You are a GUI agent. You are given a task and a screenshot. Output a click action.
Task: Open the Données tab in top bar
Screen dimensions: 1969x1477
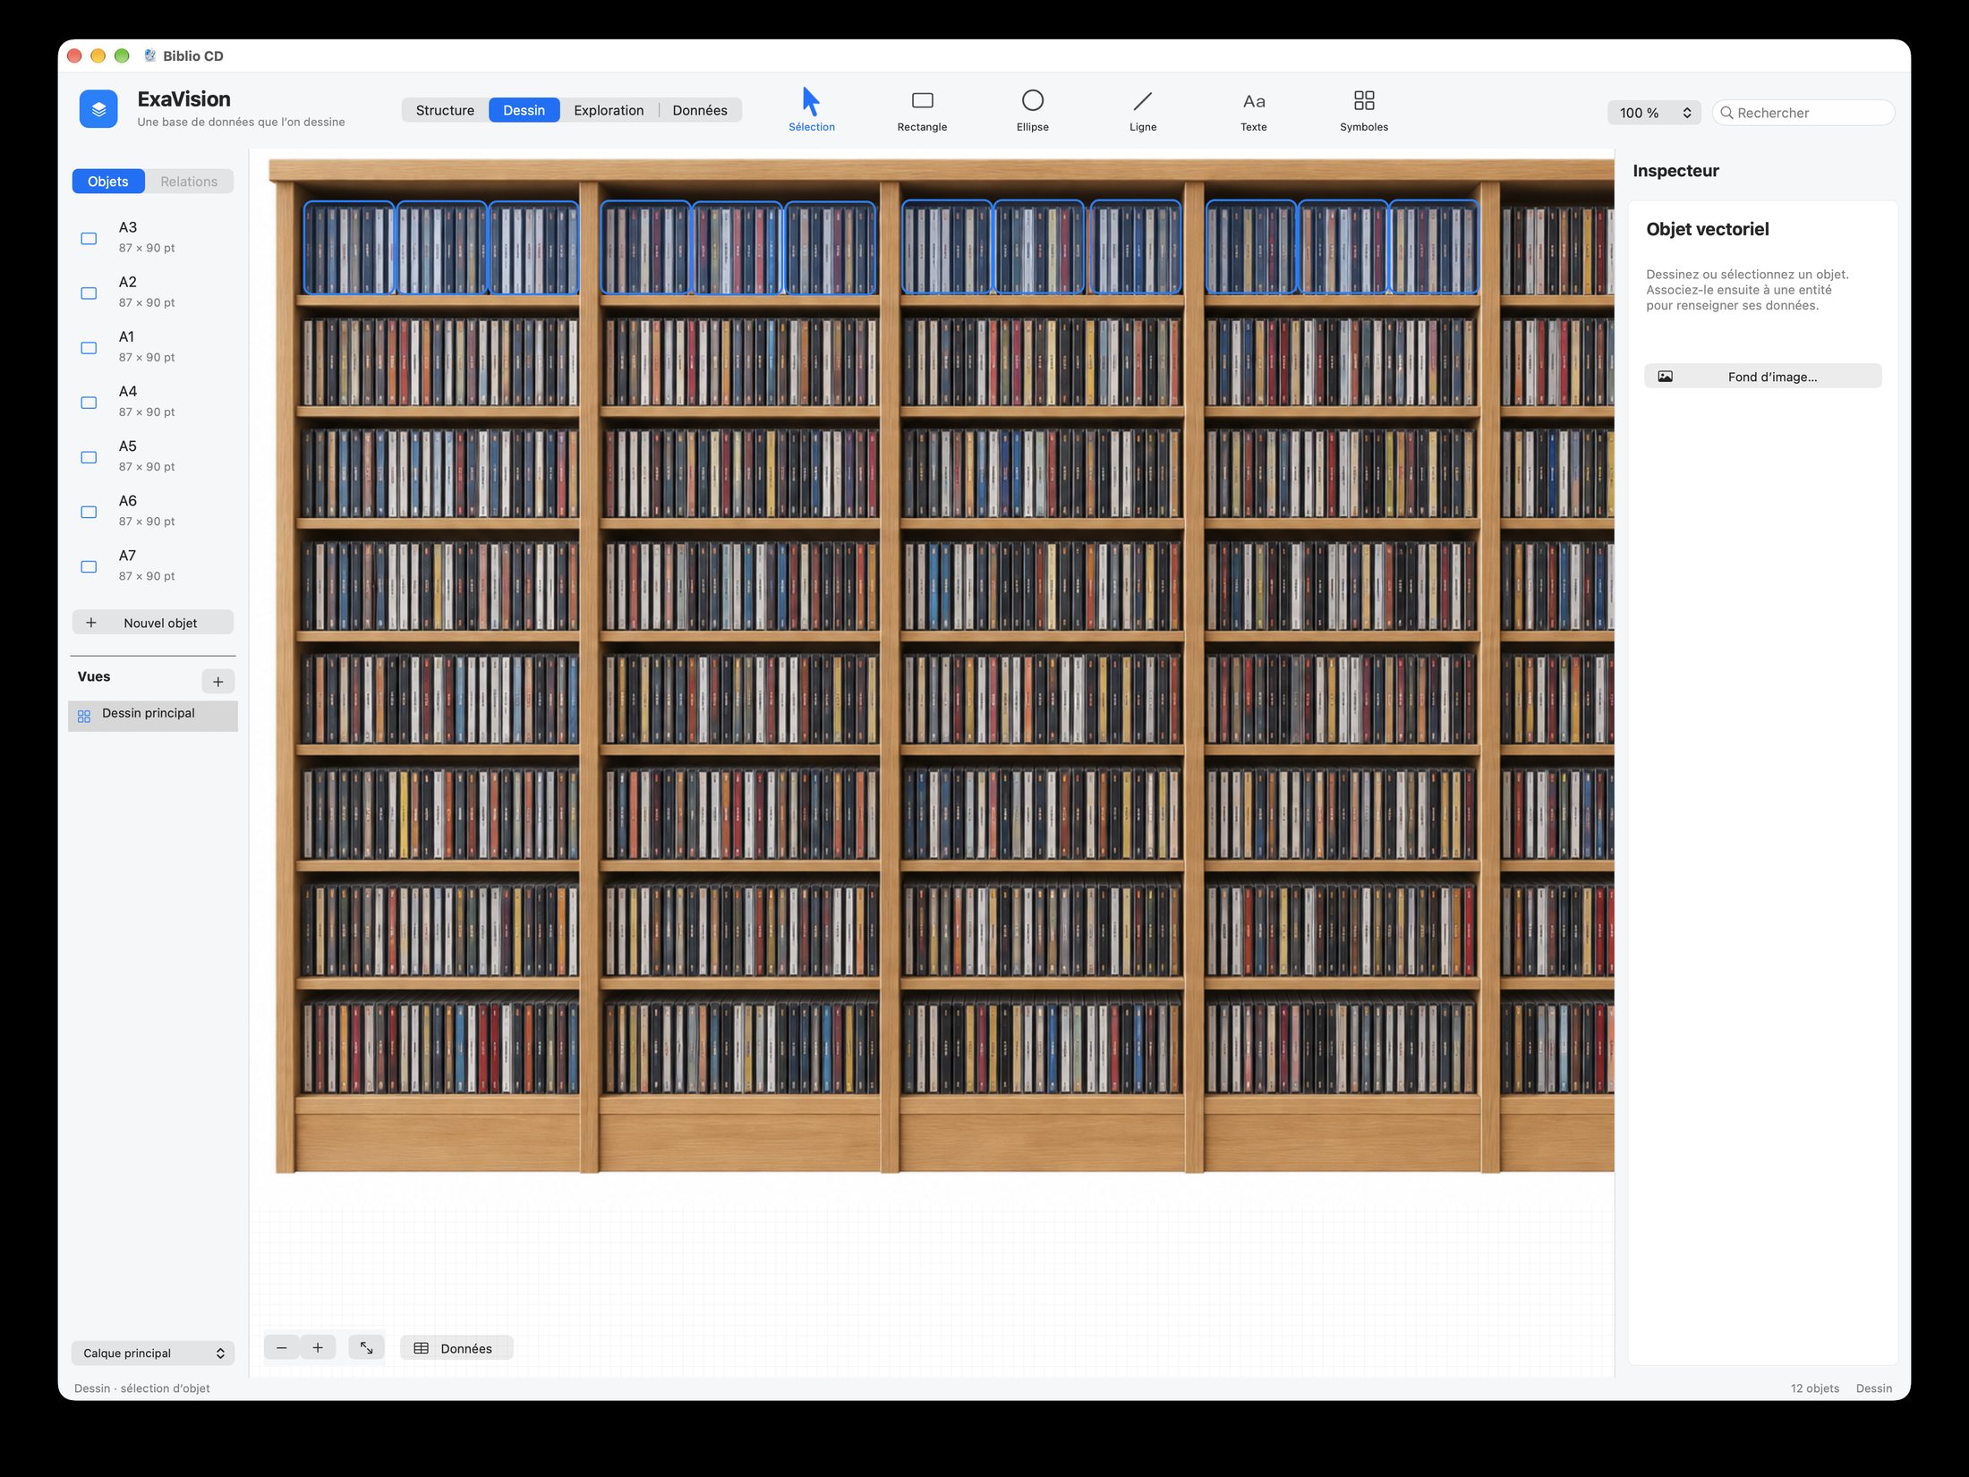click(x=700, y=110)
